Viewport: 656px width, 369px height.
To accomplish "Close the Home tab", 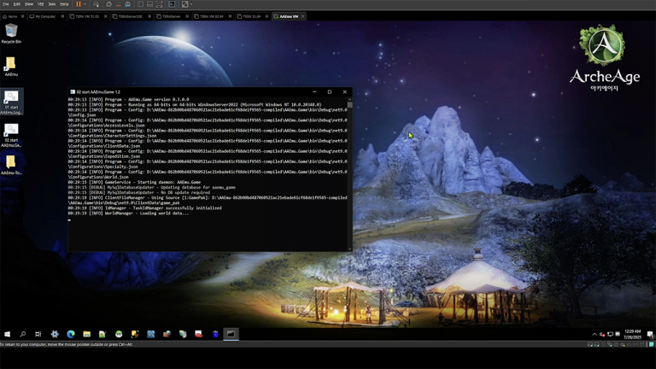I will point(22,16).
